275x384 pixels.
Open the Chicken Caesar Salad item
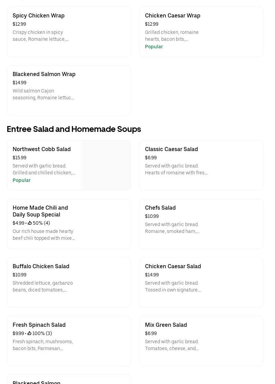coord(201,282)
